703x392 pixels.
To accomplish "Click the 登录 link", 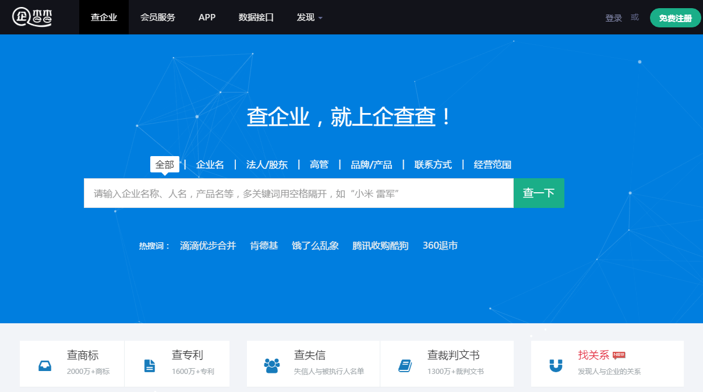I will coord(613,17).
